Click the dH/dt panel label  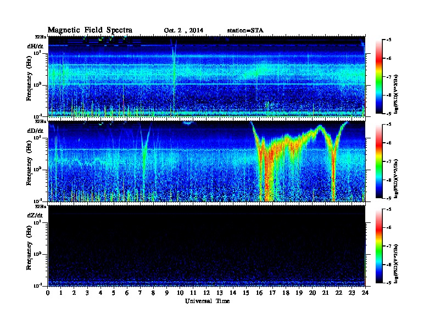(35, 46)
